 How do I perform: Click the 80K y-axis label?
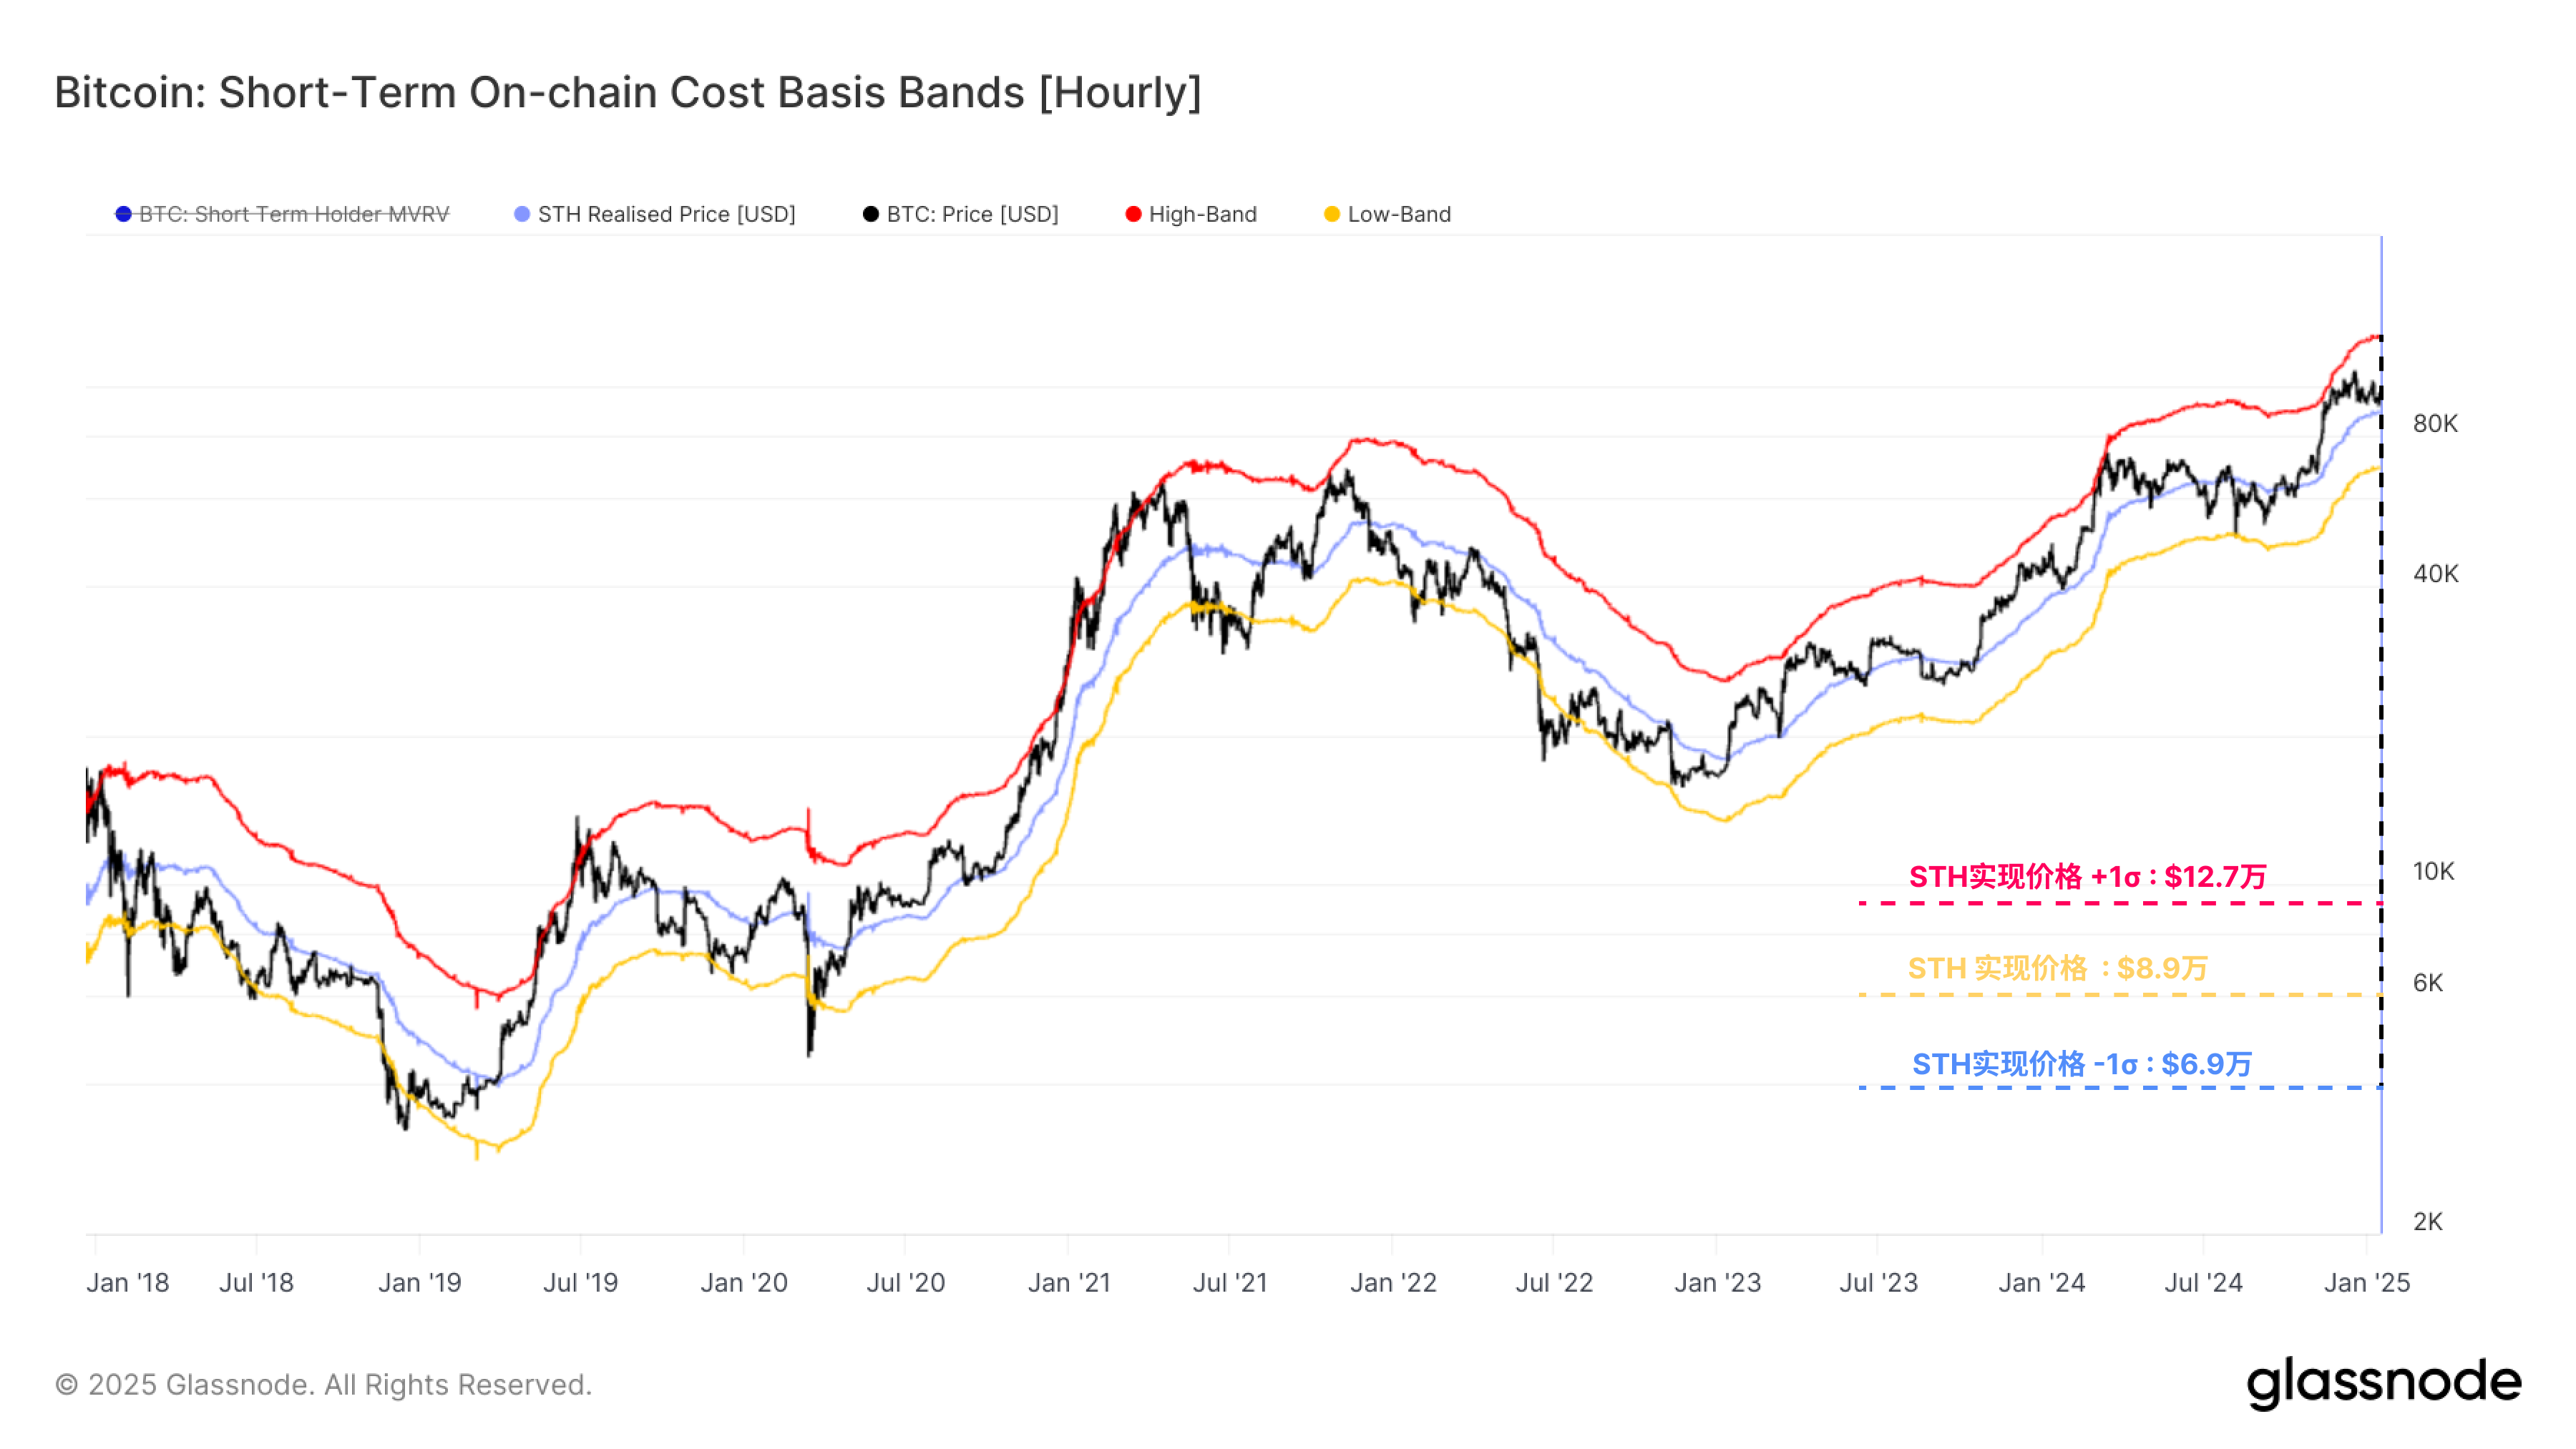(2434, 423)
